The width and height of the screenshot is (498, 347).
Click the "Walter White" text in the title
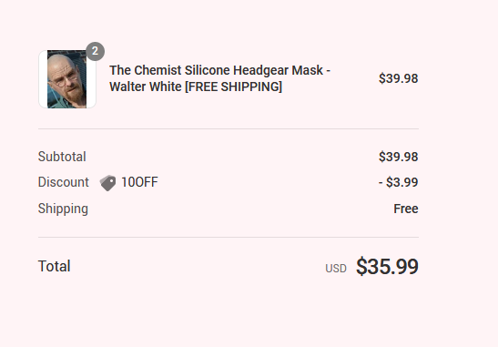click(x=145, y=87)
